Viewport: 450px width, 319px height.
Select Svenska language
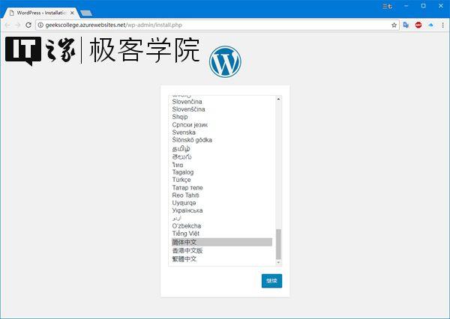[x=184, y=133]
